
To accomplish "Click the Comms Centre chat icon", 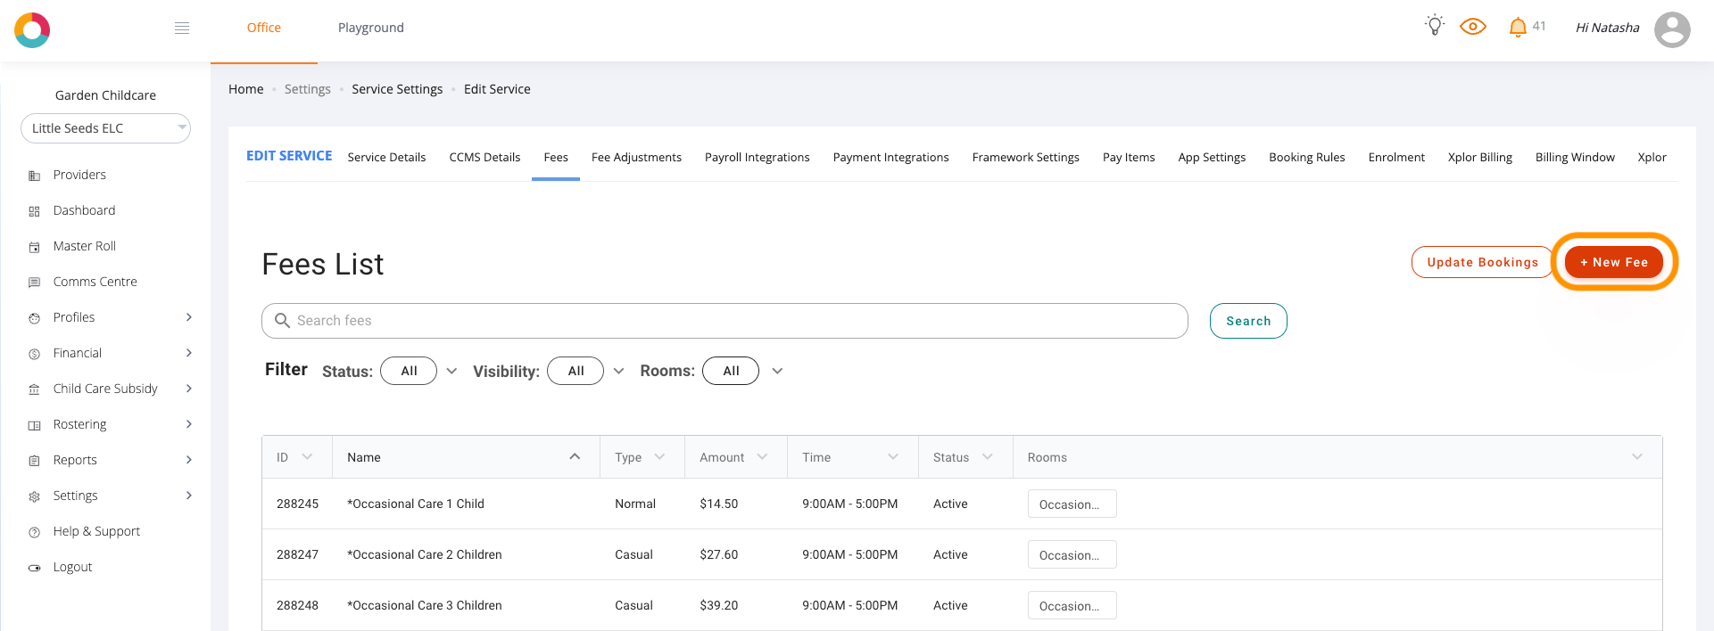I will (x=35, y=283).
